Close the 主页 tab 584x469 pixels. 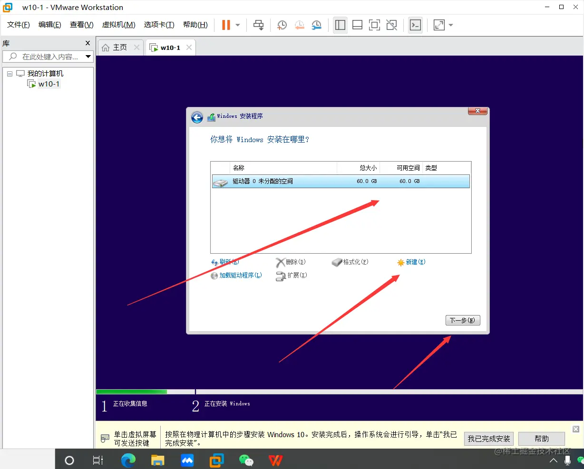pyautogui.click(x=136, y=48)
